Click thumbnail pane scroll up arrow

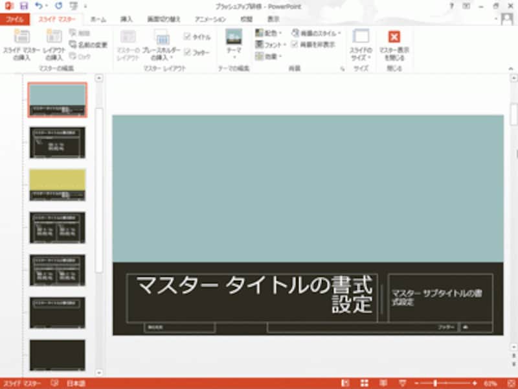[x=99, y=78]
